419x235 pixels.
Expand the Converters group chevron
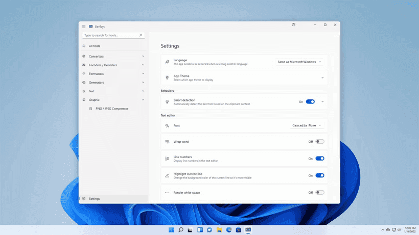(143, 56)
